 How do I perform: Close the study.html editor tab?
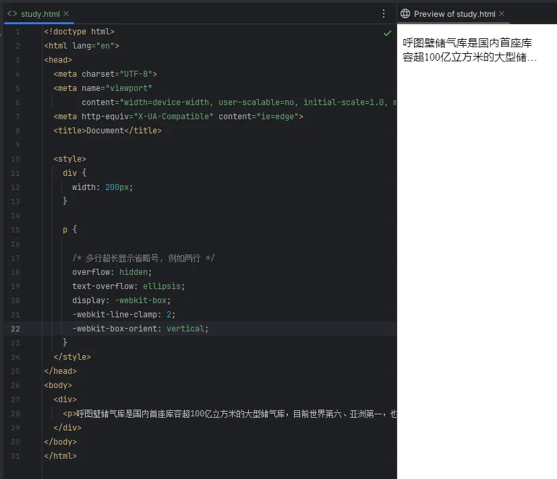66,13
